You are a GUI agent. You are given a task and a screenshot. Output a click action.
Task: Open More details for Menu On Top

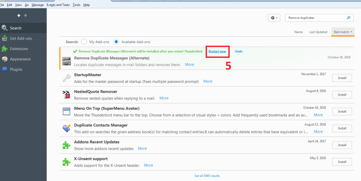click(318, 115)
